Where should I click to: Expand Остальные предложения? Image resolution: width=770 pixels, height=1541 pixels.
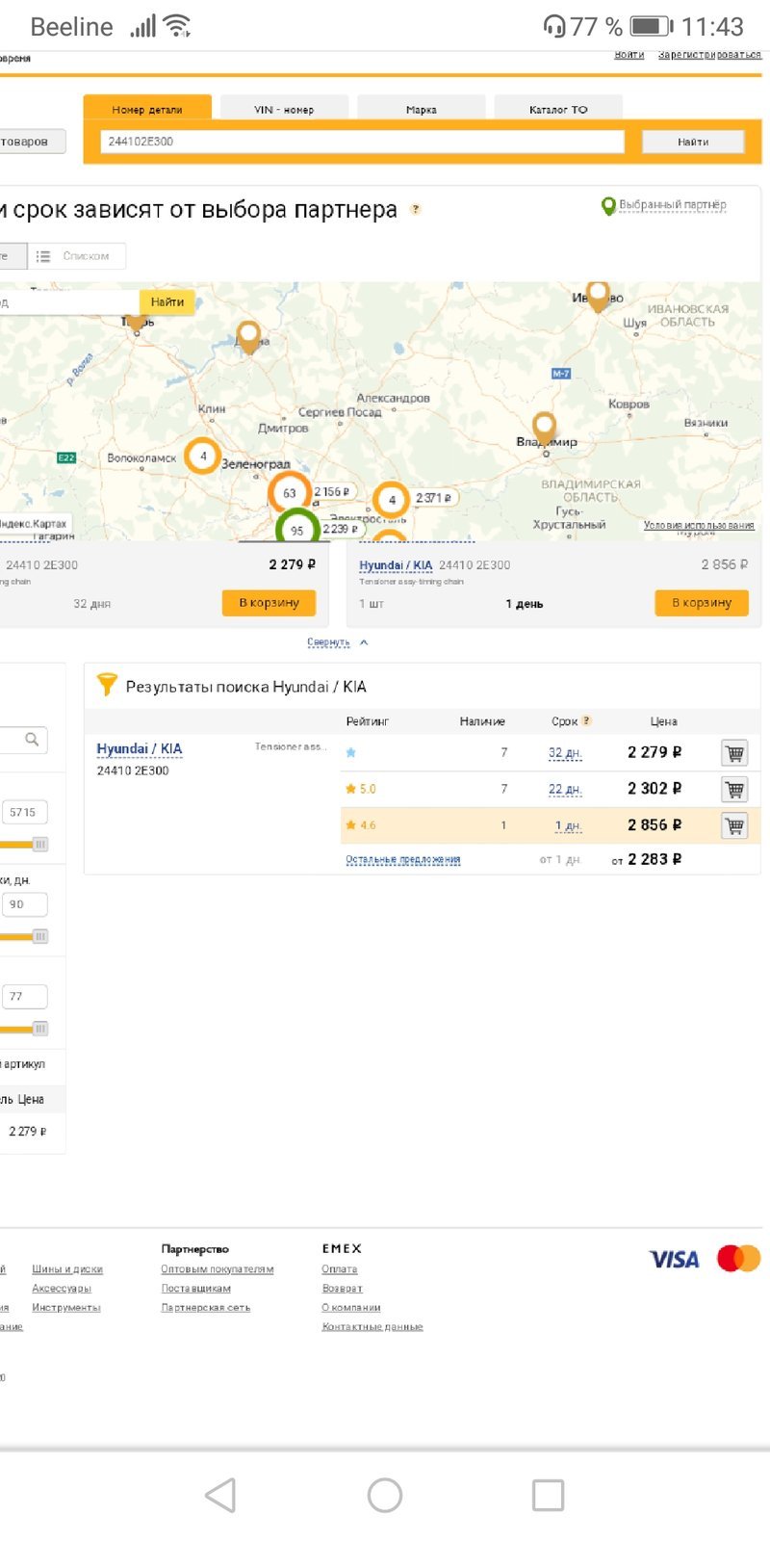(x=403, y=859)
